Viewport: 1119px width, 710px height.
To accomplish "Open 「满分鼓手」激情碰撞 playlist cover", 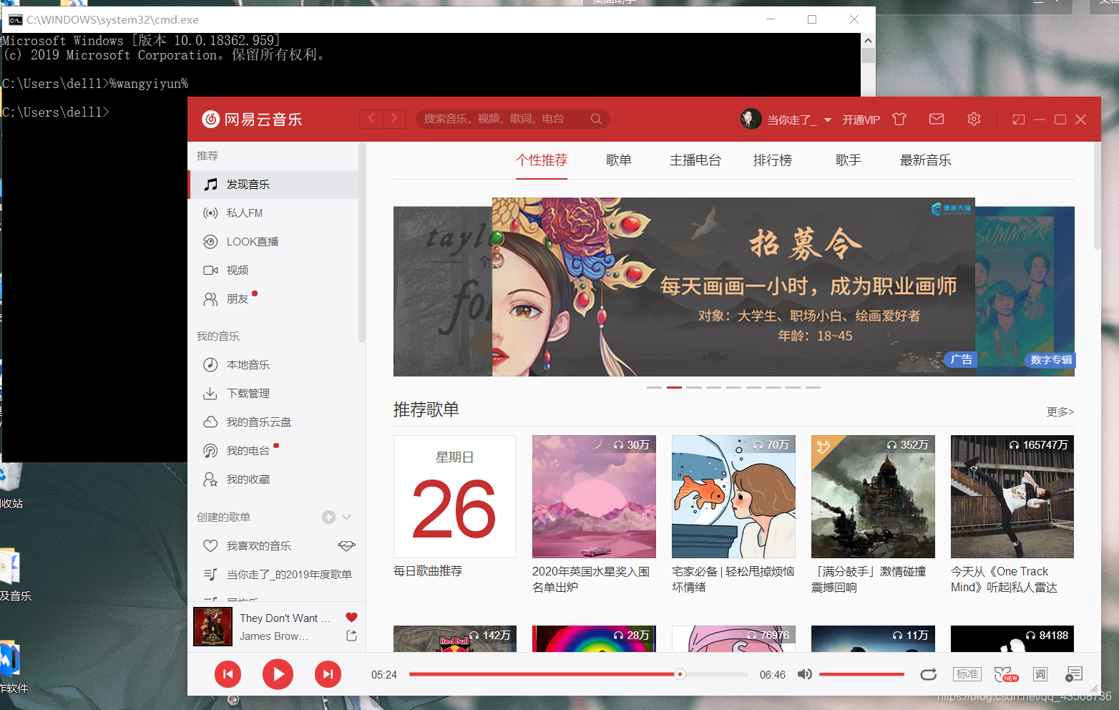I will 873,497.
